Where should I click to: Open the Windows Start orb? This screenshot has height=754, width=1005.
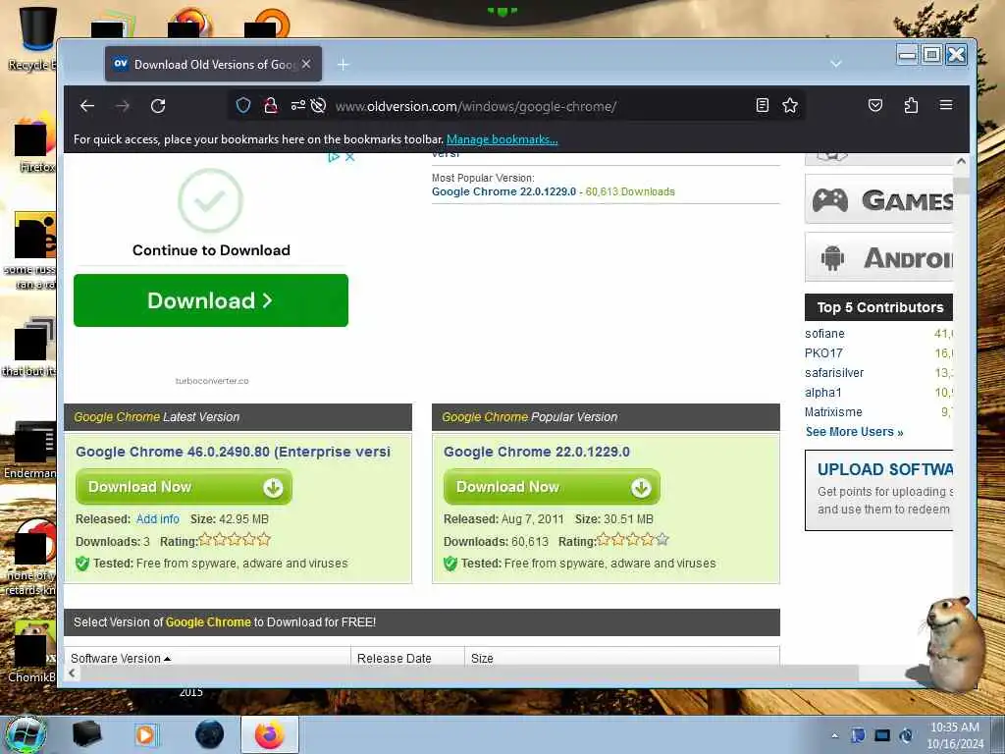click(25, 734)
